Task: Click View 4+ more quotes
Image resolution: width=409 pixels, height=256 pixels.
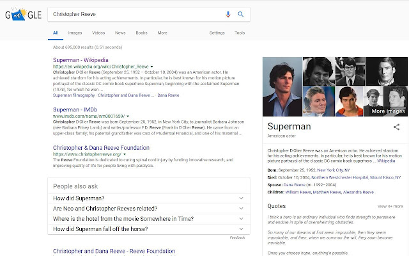Action: [x=390, y=206]
